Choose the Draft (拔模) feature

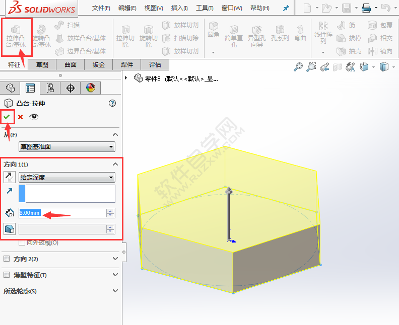[349, 38]
